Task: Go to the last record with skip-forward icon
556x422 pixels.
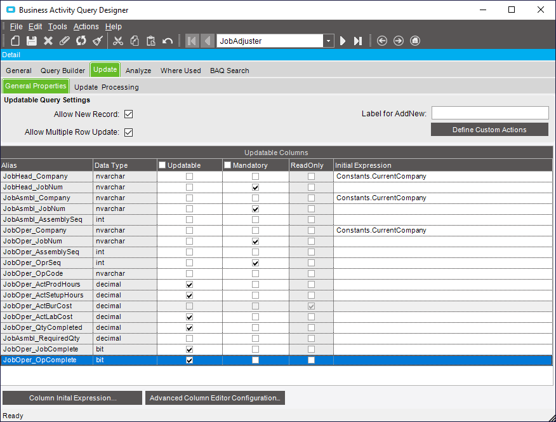Action: coord(358,41)
